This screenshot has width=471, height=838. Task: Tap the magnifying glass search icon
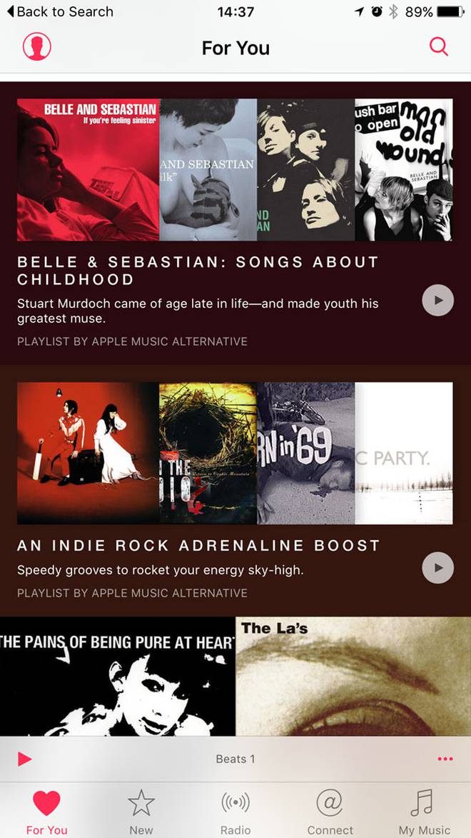pyautogui.click(x=438, y=46)
